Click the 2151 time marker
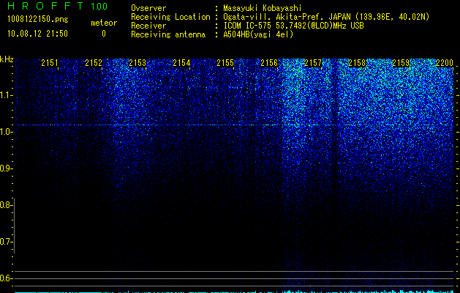Screen dimensions: 460x293 point(50,63)
